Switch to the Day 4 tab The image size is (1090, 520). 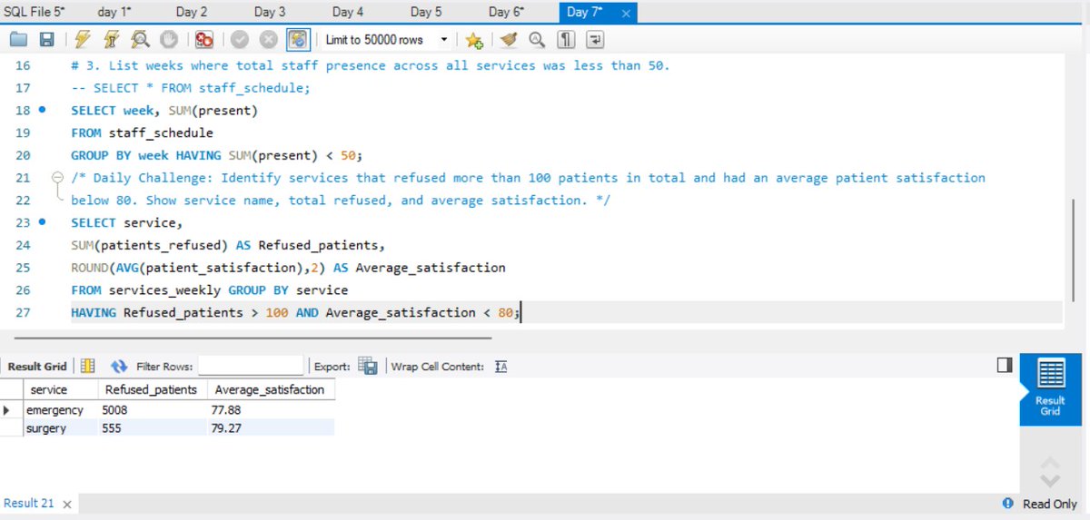[x=348, y=12]
